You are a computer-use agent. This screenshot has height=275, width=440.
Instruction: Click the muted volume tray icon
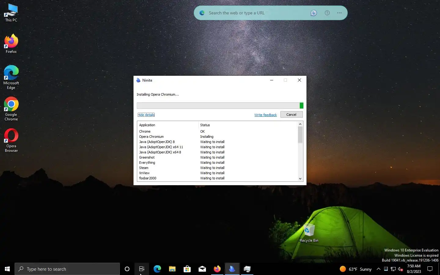coord(401,269)
